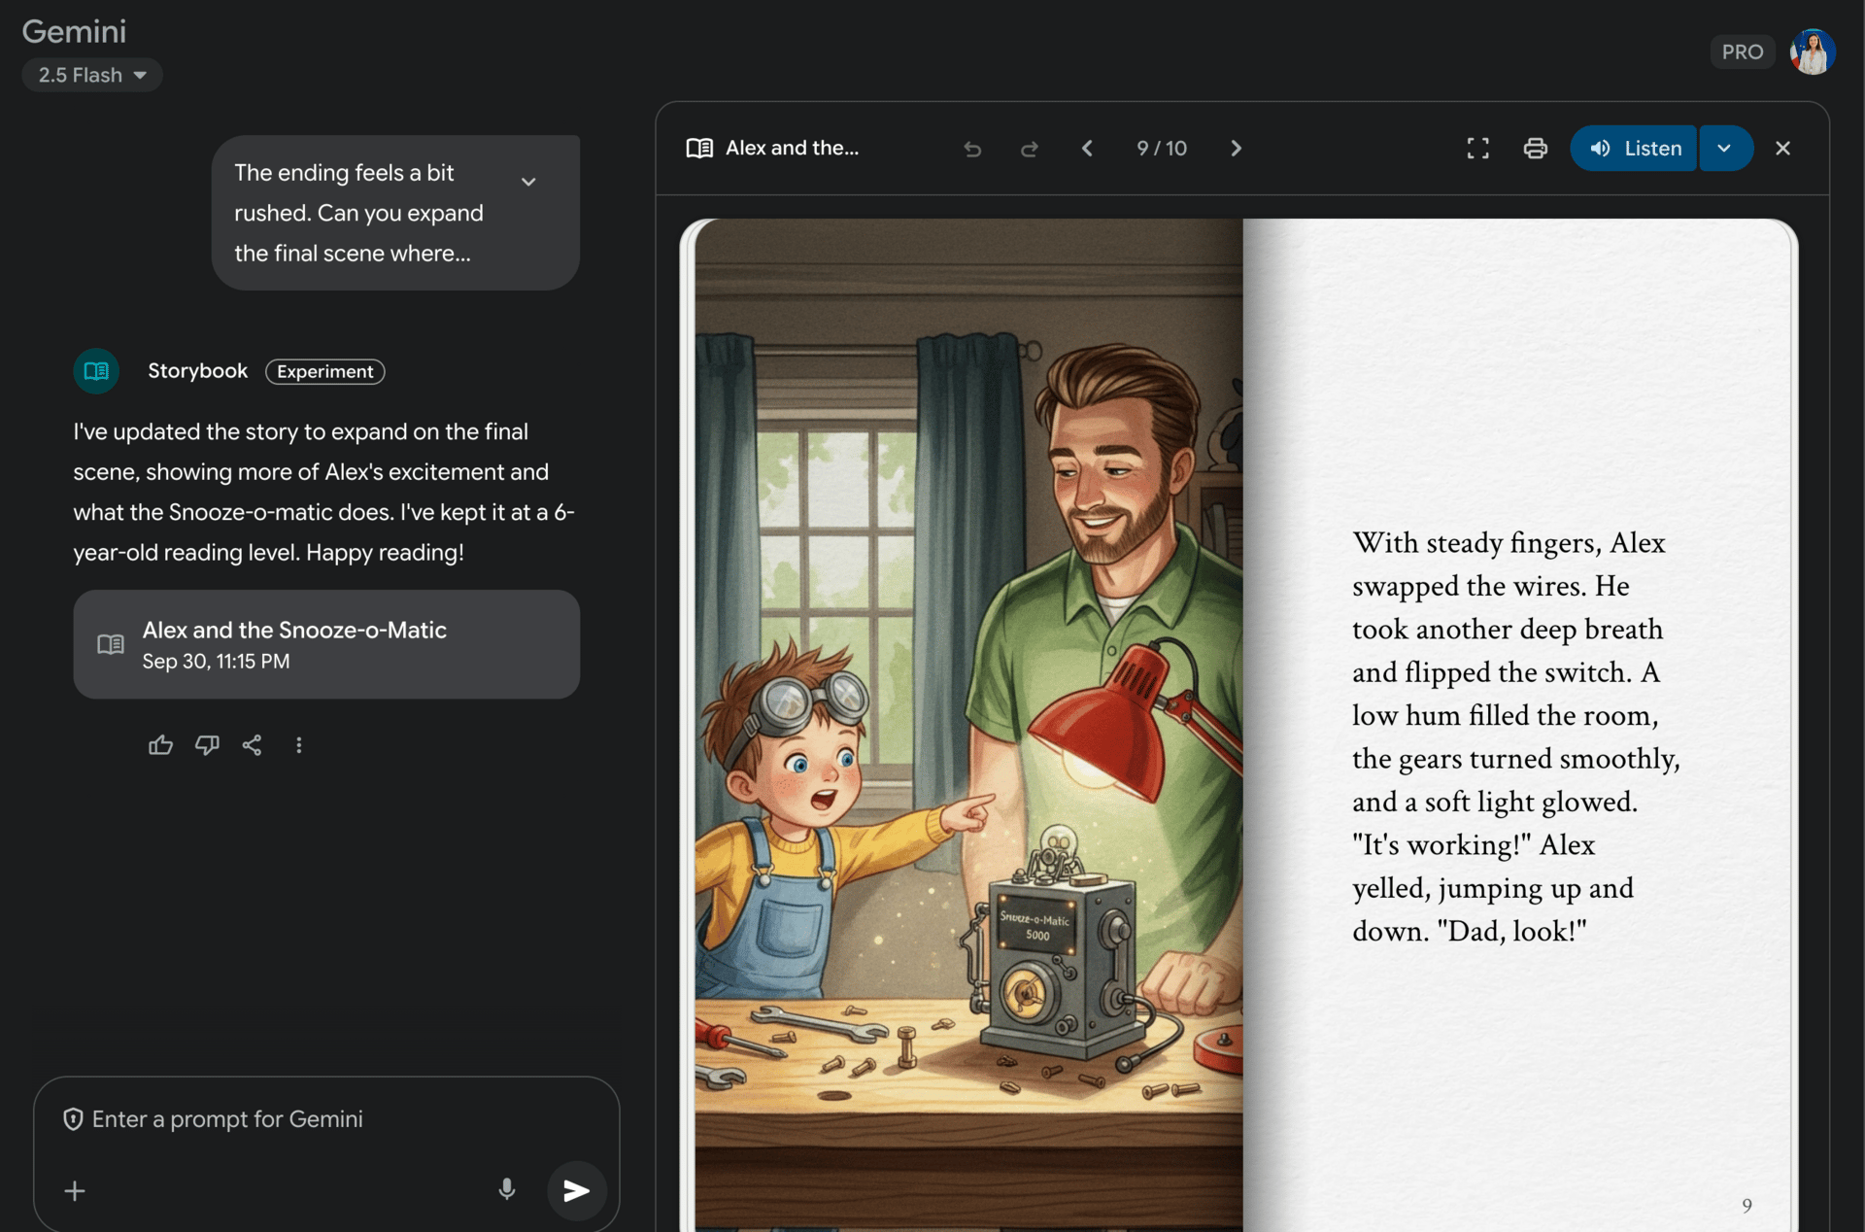The height and width of the screenshot is (1232, 1865).
Task: Undo last storybook change
Action: tap(972, 149)
